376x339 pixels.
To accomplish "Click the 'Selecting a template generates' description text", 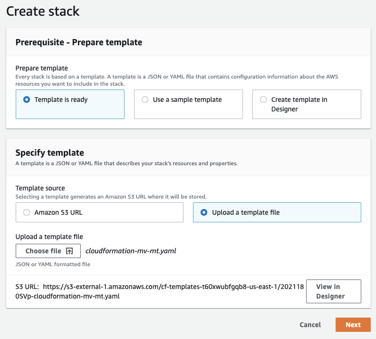I will 111,197.
